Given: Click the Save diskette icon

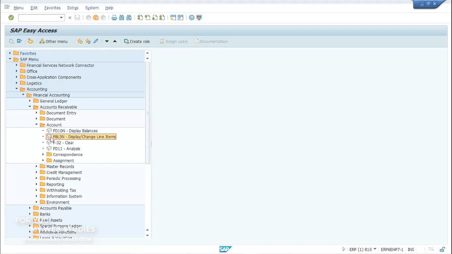Looking at the screenshot, I should pos(77,18).
